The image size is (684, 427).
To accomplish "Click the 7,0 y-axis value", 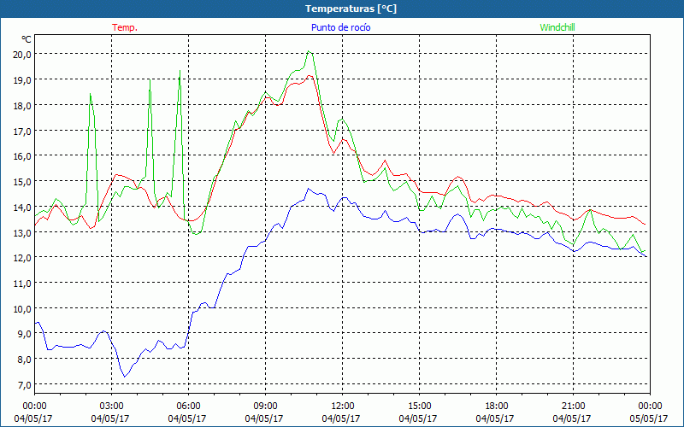I will coord(25,385).
